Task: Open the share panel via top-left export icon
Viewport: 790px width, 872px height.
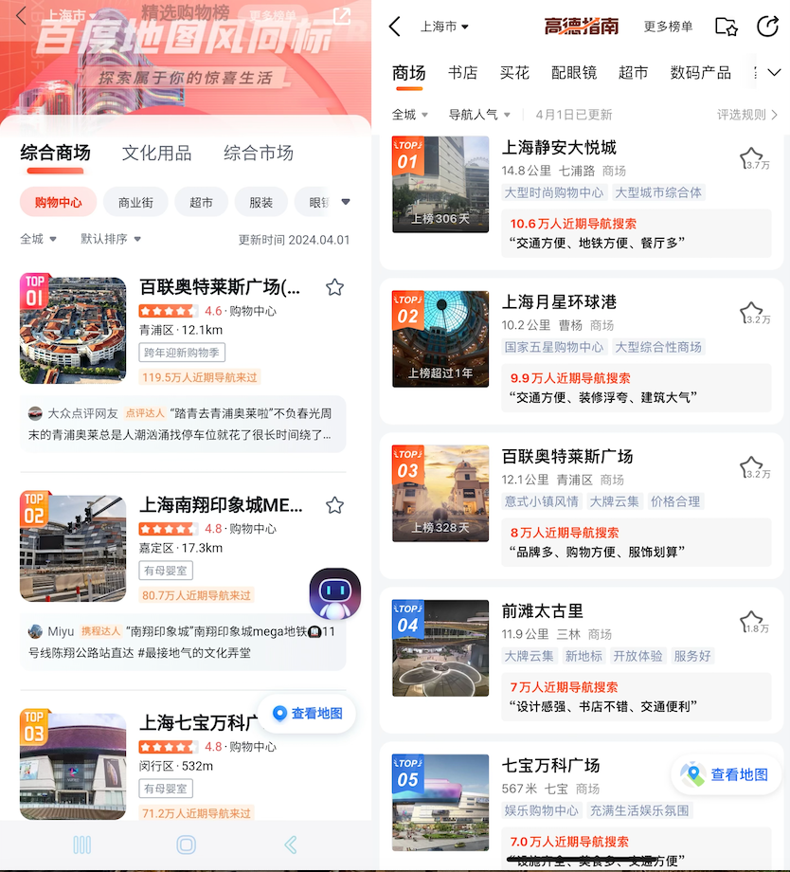Action: coord(343,15)
